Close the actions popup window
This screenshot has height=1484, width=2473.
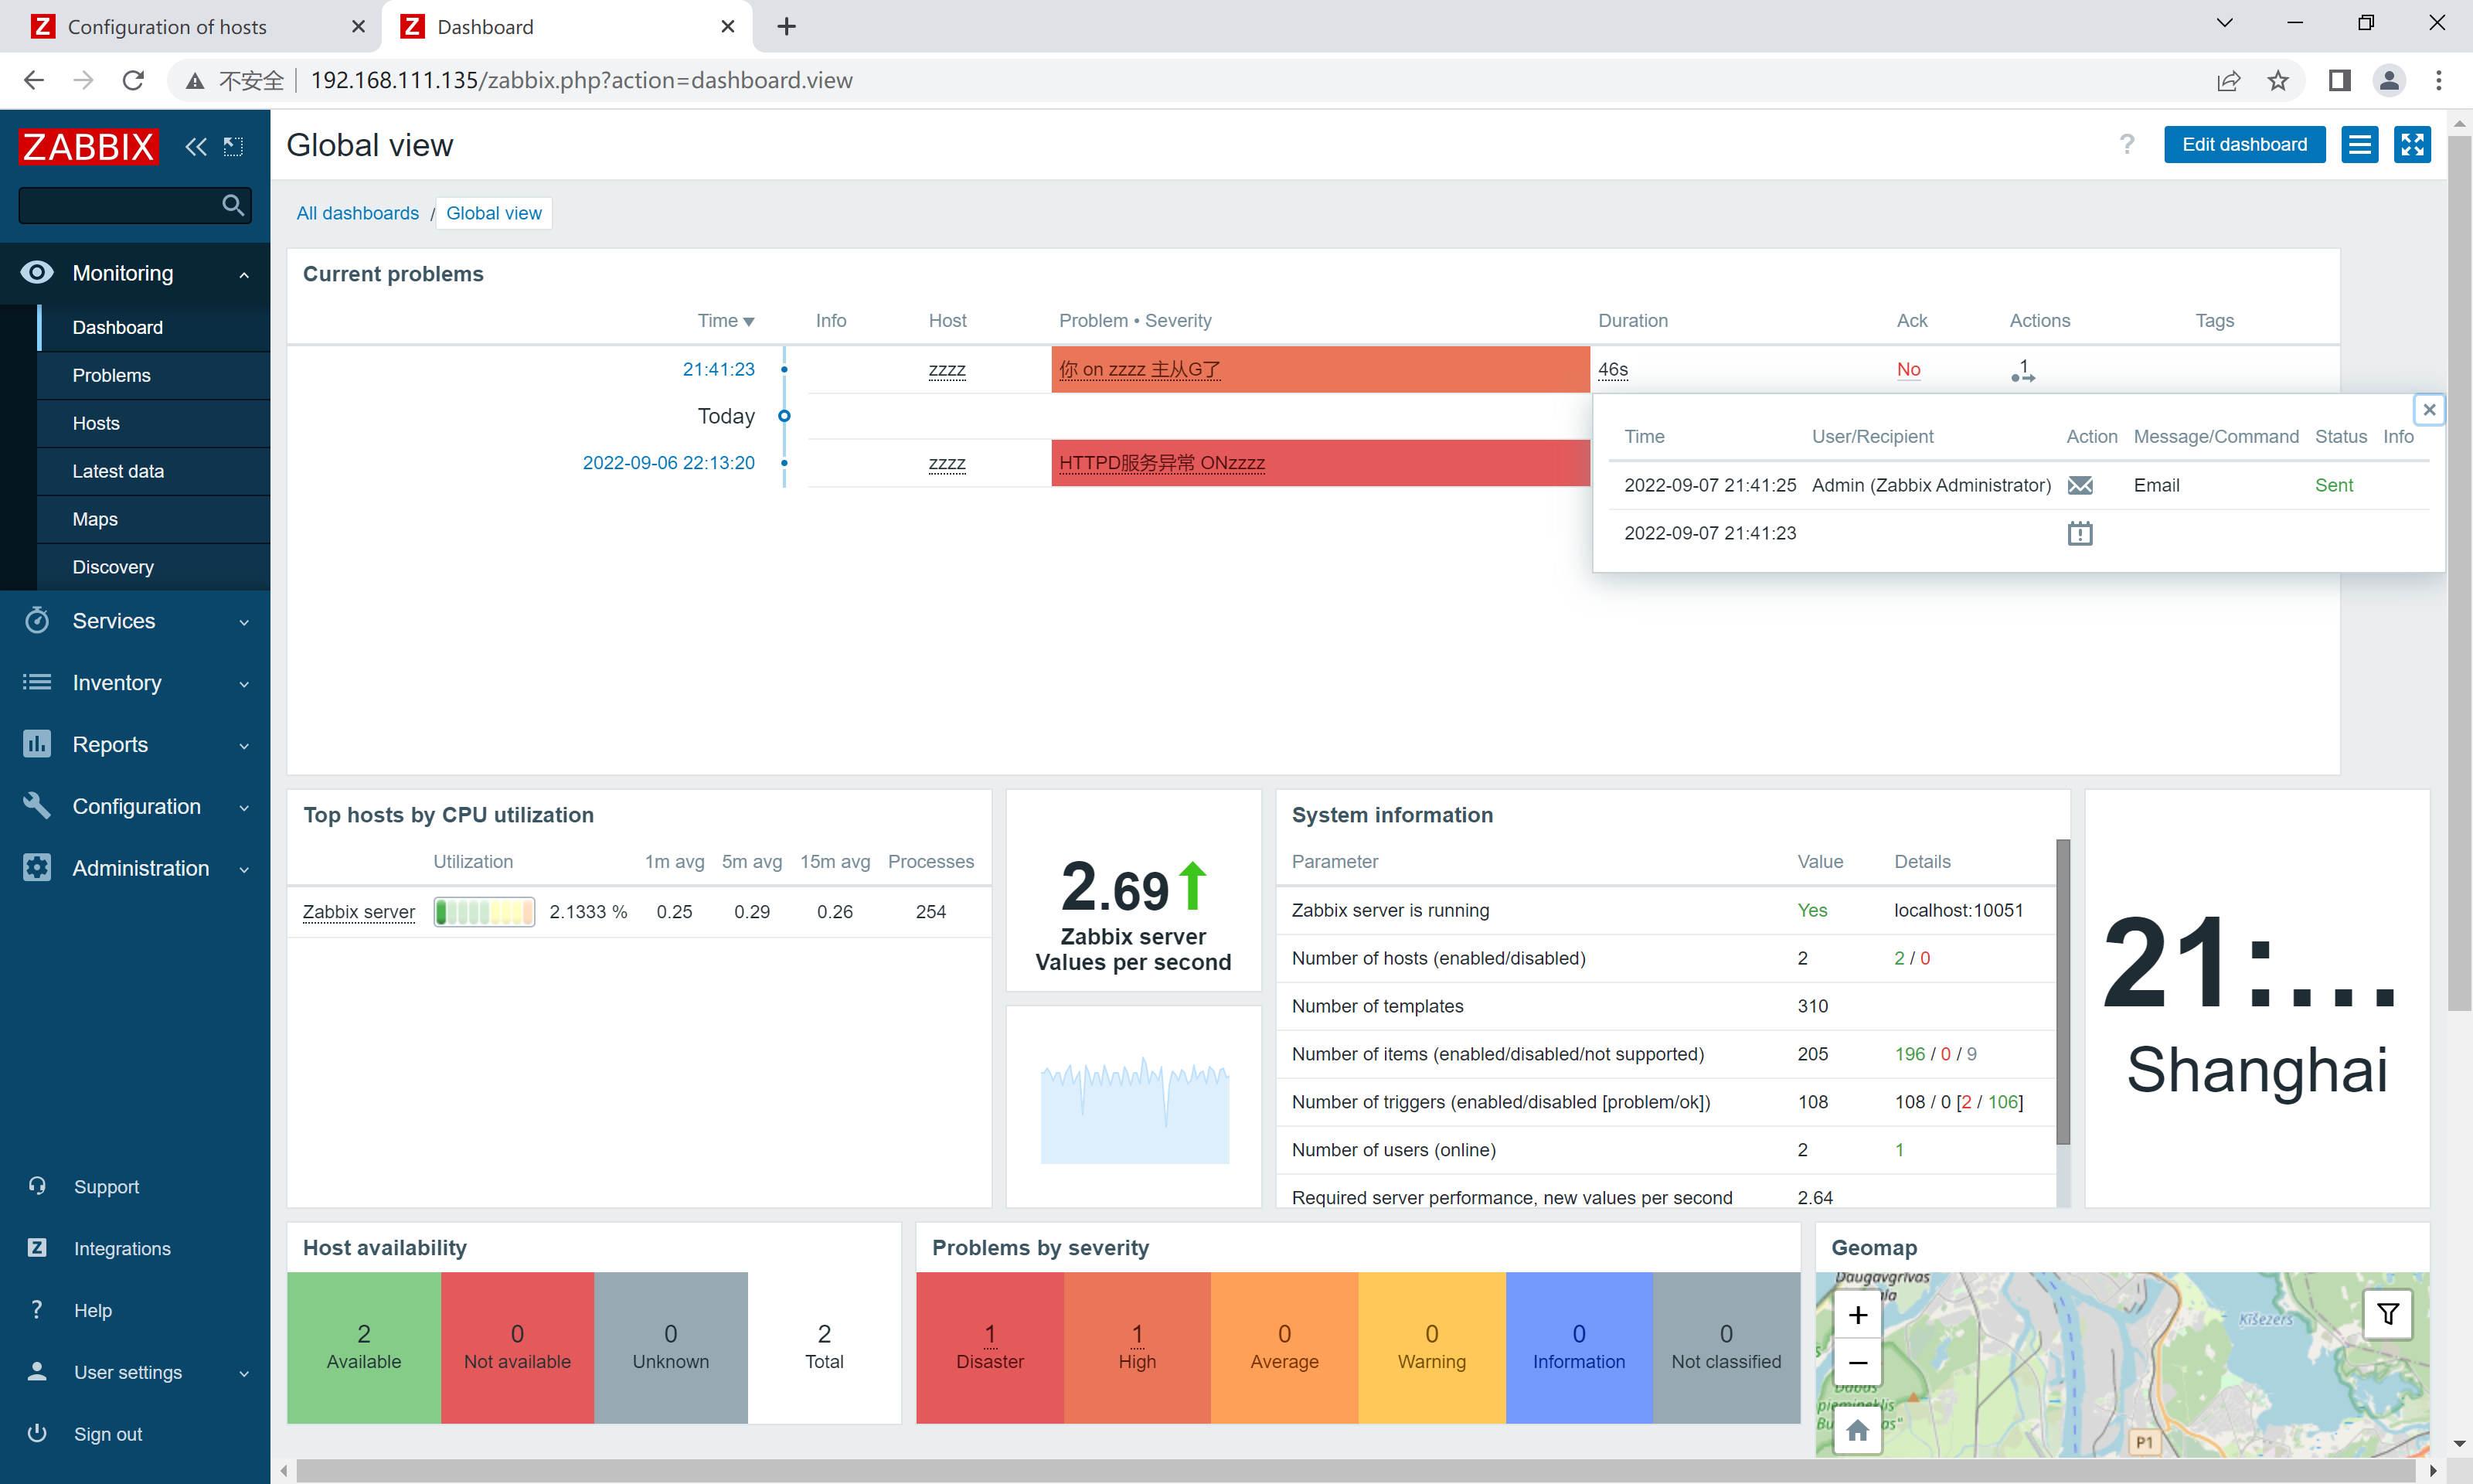pyautogui.click(x=2429, y=409)
